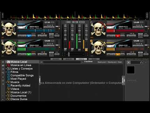150x113 pixels.
Task: Click the blue deck's song progress bar
Action: (36, 31)
